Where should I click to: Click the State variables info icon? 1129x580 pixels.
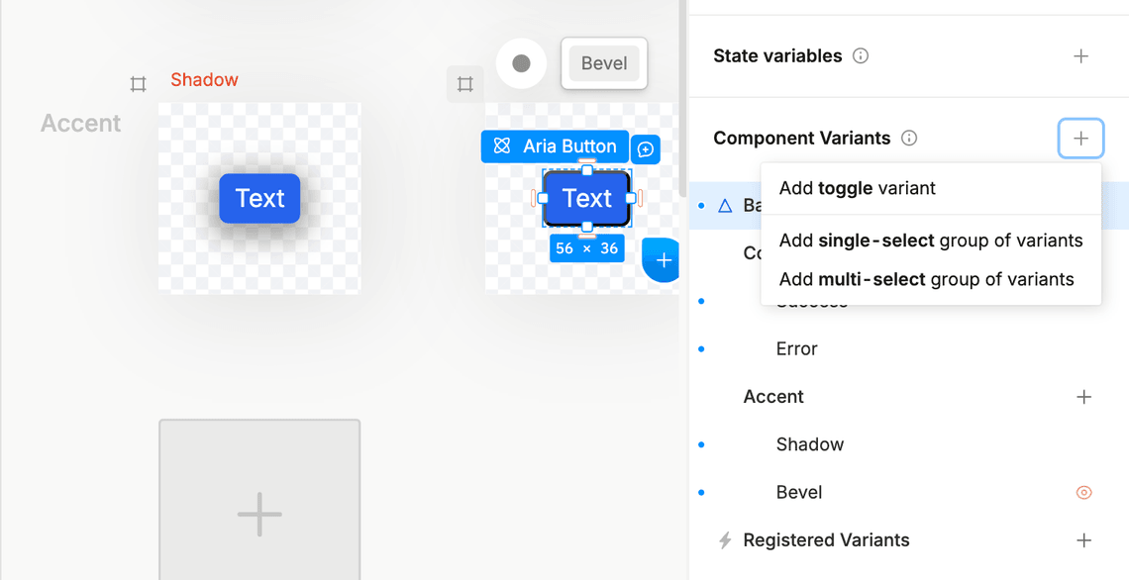point(861,56)
